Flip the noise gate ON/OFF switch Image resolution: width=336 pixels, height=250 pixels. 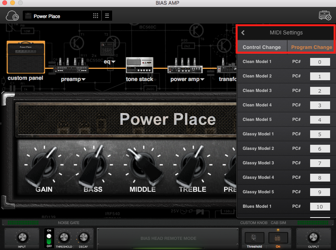click(x=49, y=238)
